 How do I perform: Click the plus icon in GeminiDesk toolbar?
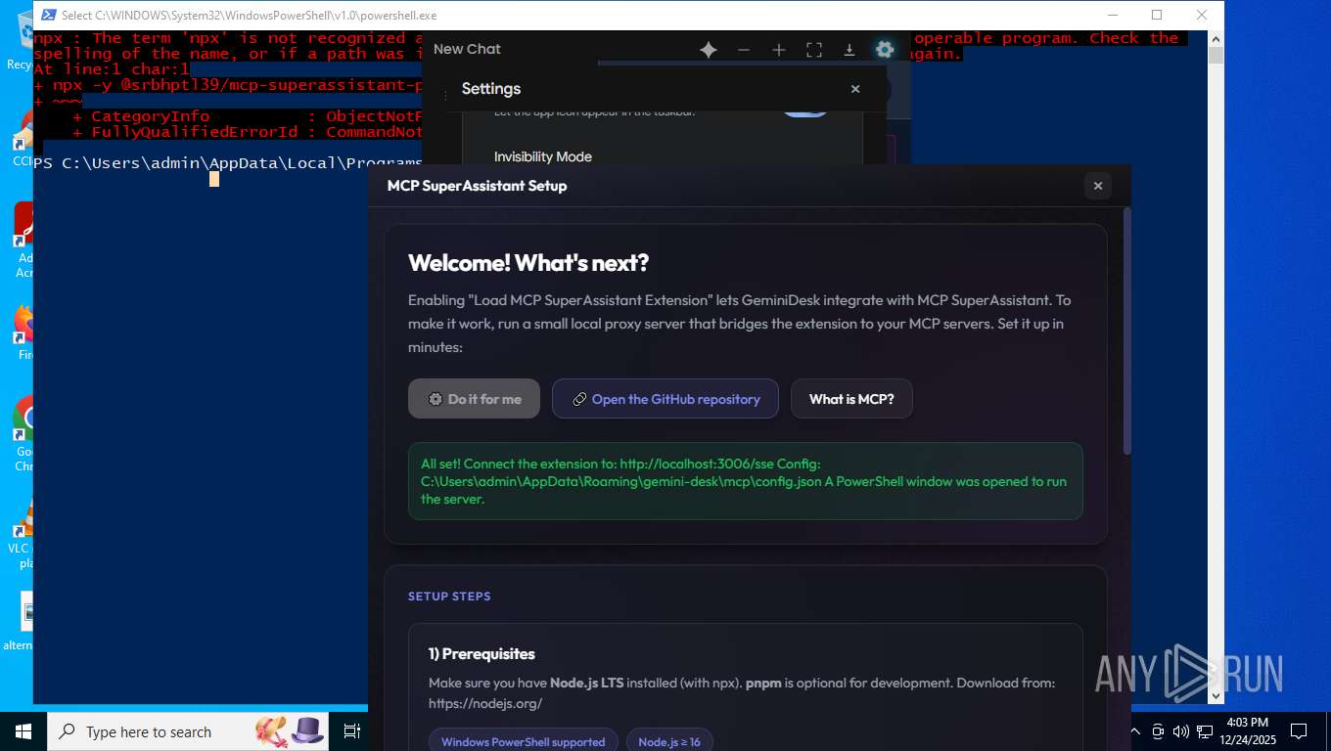tap(779, 50)
